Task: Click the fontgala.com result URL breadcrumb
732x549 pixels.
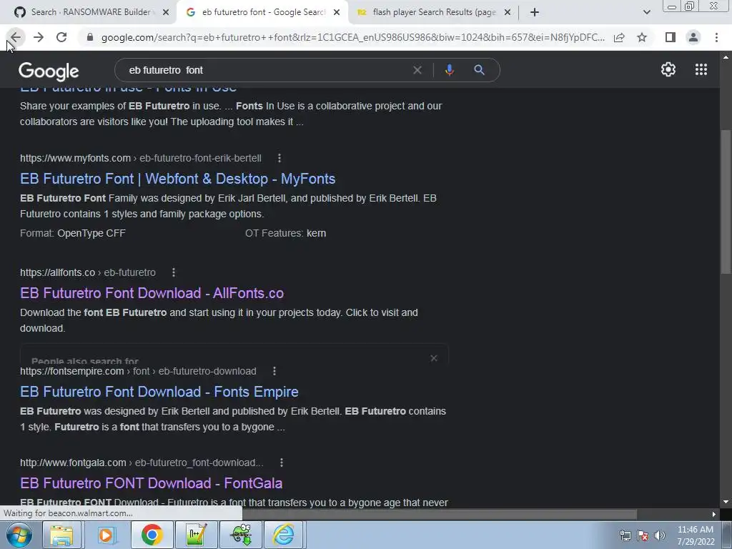Action: [x=142, y=463]
